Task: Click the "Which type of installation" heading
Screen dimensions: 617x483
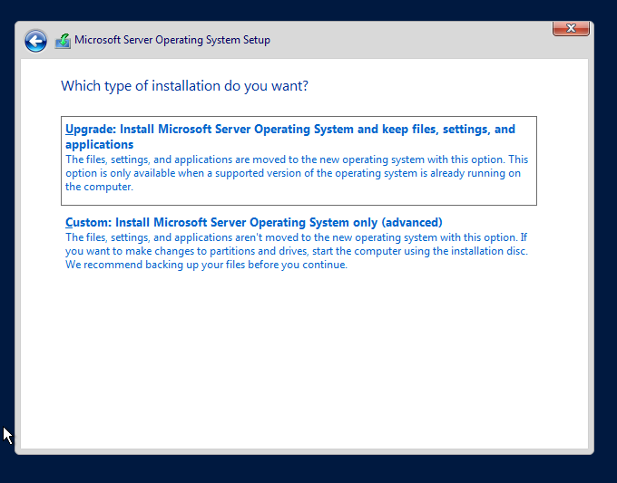Action: coord(184,86)
